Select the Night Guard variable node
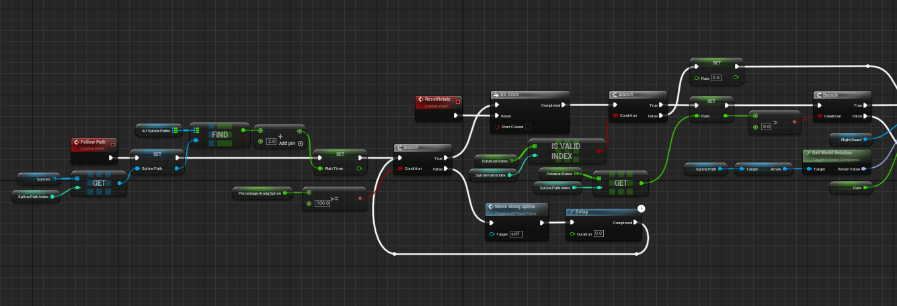The height and width of the screenshot is (306, 897). (851, 140)
